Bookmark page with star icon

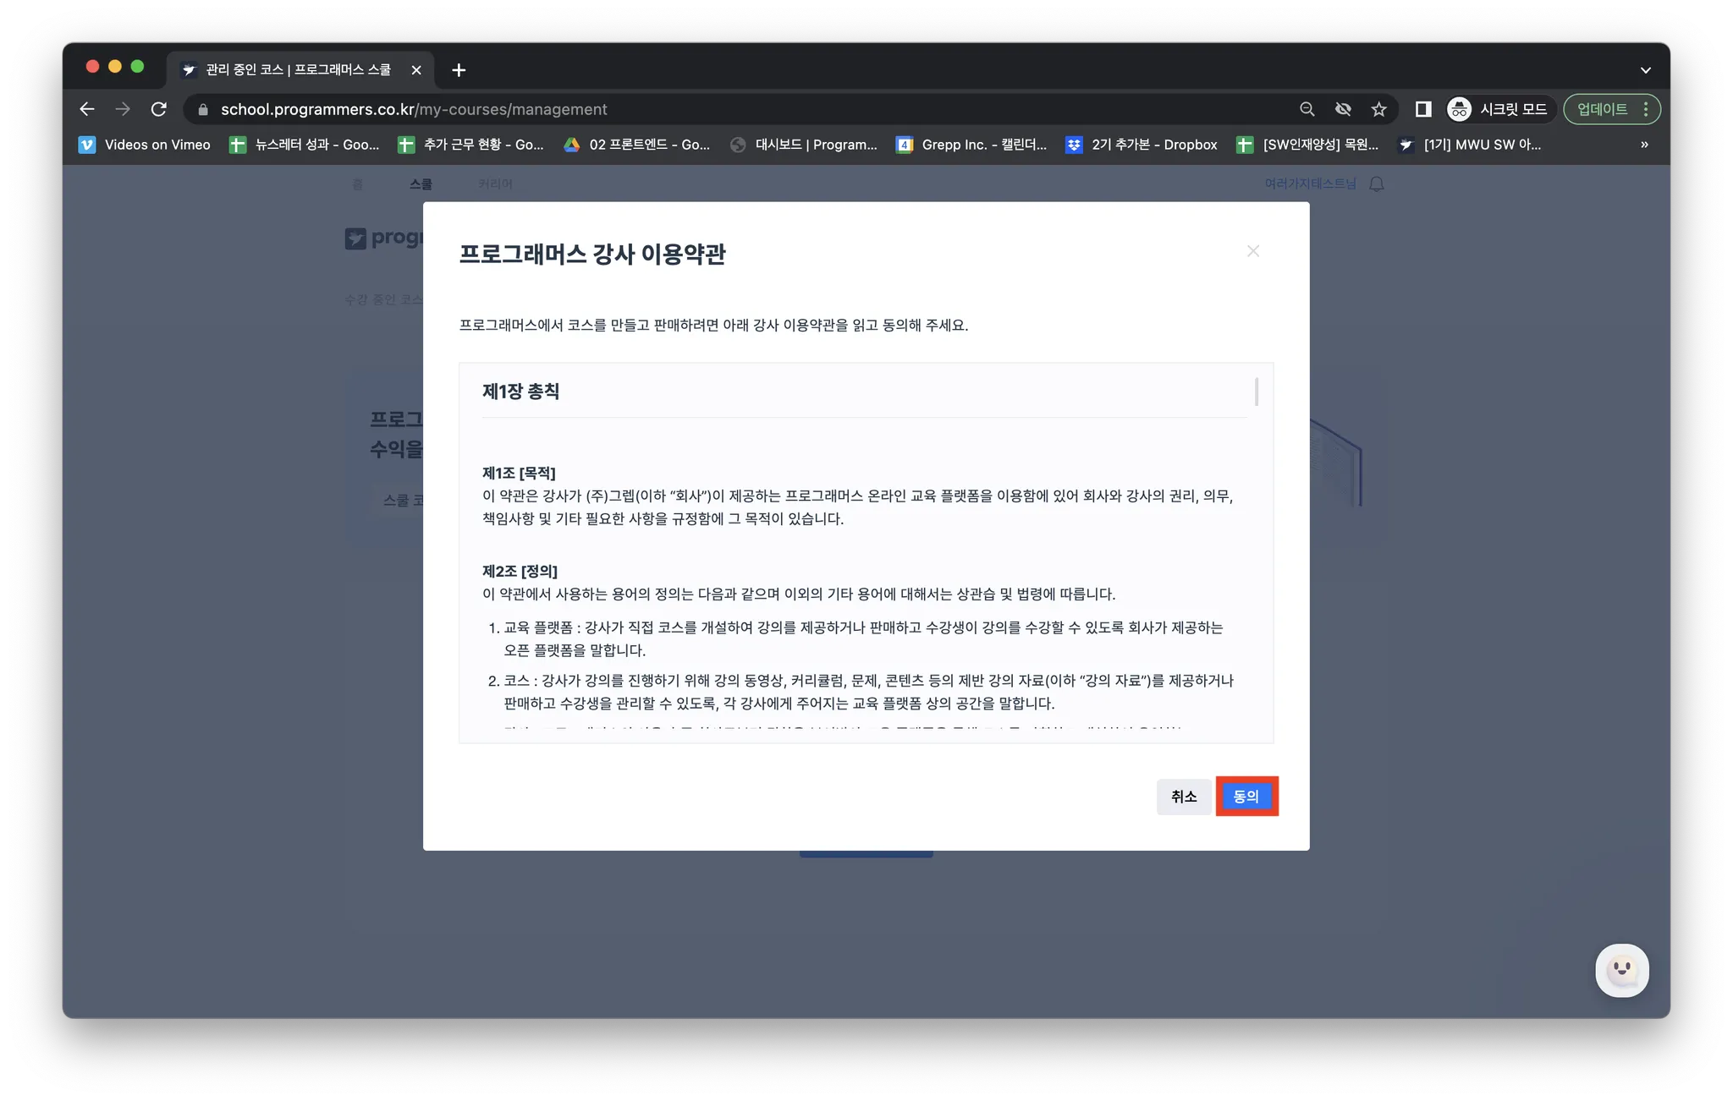[x=1378, y=109]
